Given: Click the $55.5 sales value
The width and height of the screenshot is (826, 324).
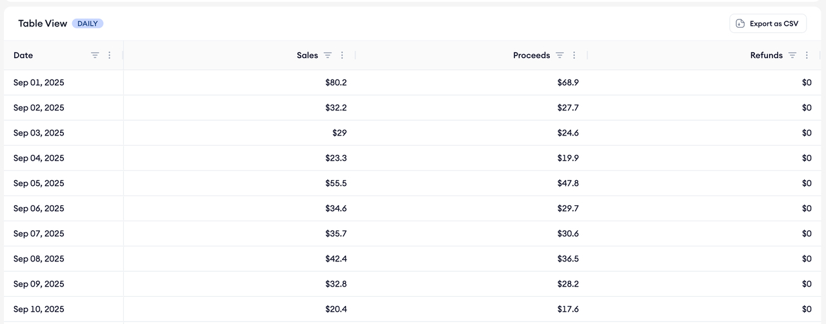Looking at the screenshot, I should 336,183.
